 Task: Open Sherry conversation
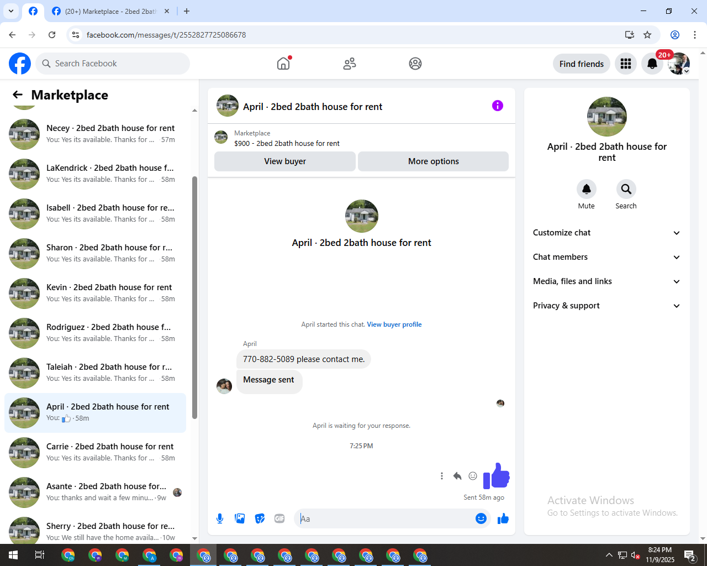coord(95,530)
